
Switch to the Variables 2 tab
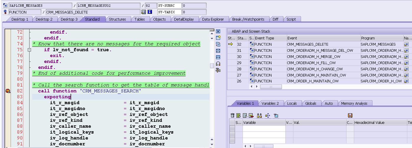[270, 103]
